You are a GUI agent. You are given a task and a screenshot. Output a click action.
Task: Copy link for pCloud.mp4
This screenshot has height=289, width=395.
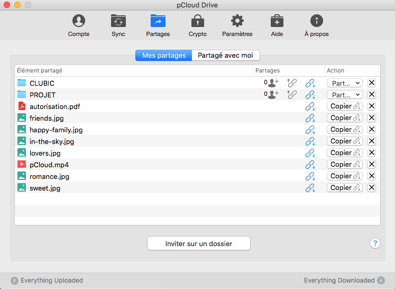(x=345, y=165)
